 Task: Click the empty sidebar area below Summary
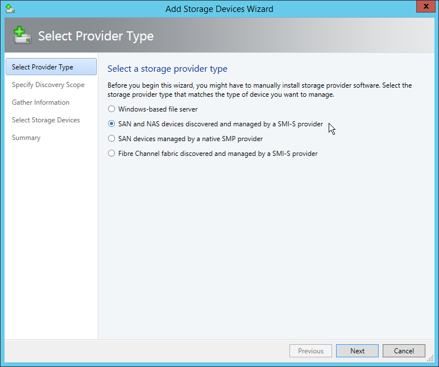pyautogui.click(x=51, y=239)
